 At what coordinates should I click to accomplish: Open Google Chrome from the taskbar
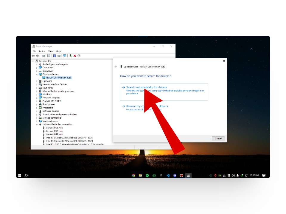[133, 175]
